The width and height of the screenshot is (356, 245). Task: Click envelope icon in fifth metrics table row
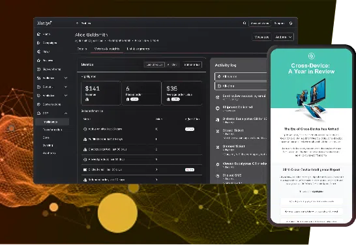(85, 169)
